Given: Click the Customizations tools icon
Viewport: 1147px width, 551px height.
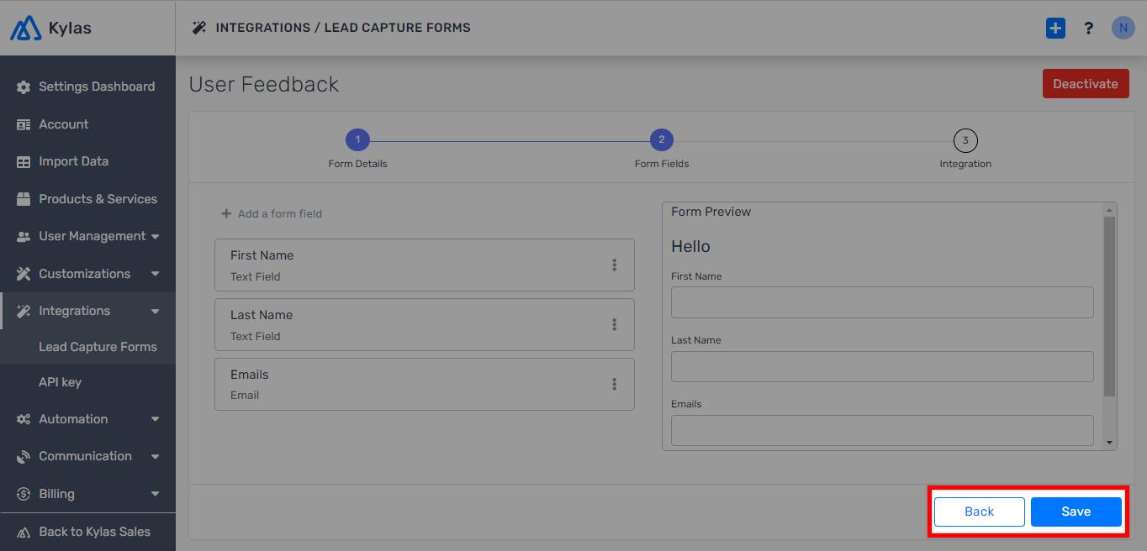Looking at the screenshot, I should tap(24, 274).
